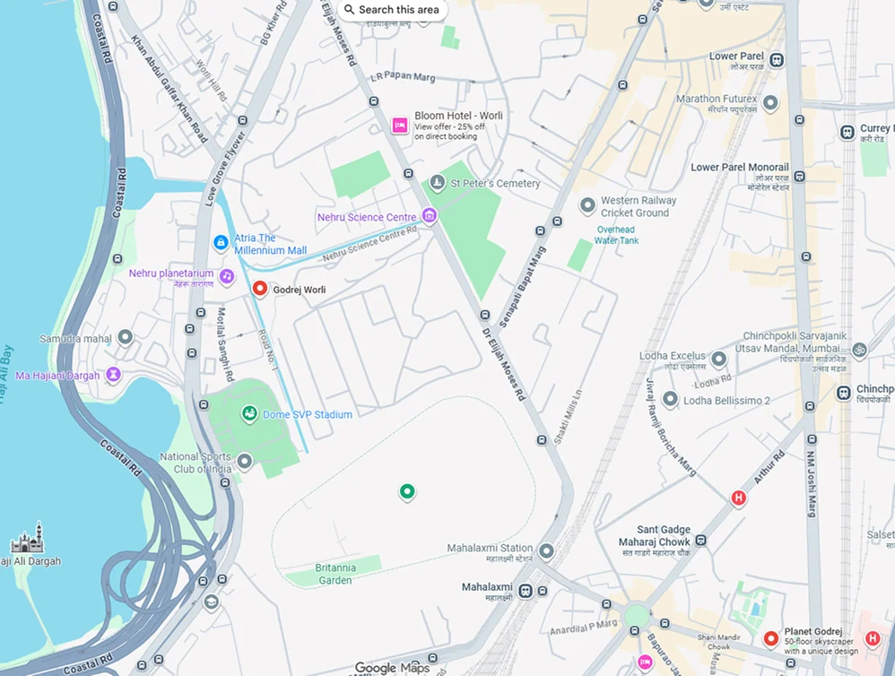Select the Mahalaxmi railway station icon

pyautogui.click(x=526, y=591)
